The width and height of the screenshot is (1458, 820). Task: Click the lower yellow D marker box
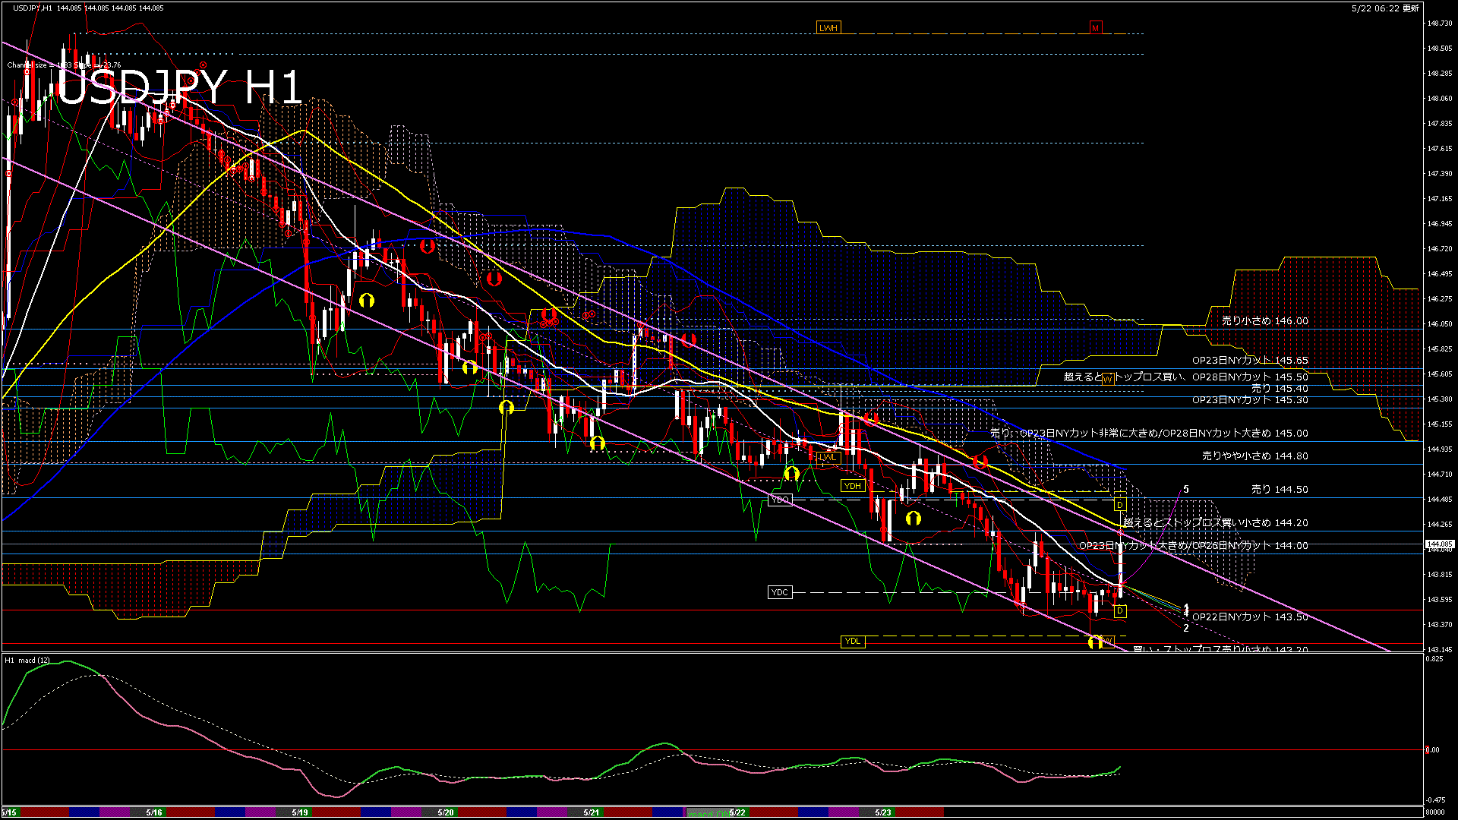point(1119,611)
